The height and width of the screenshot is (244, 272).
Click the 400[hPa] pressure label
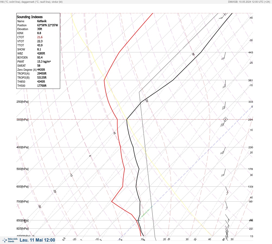[23, 147]
